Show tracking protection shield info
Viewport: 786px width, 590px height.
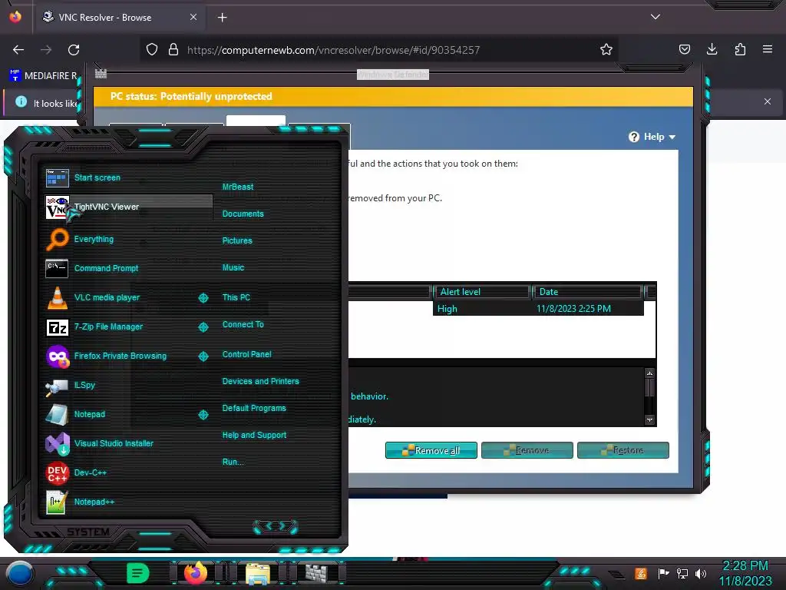click(x=152, y=49)
